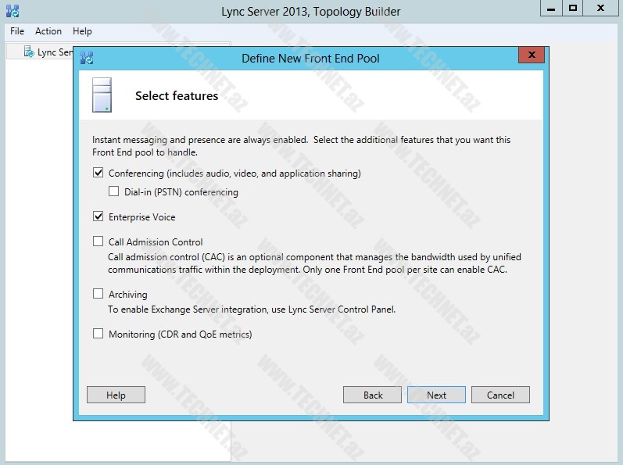Click the Help button in the dialog

[x=116, y=395]
